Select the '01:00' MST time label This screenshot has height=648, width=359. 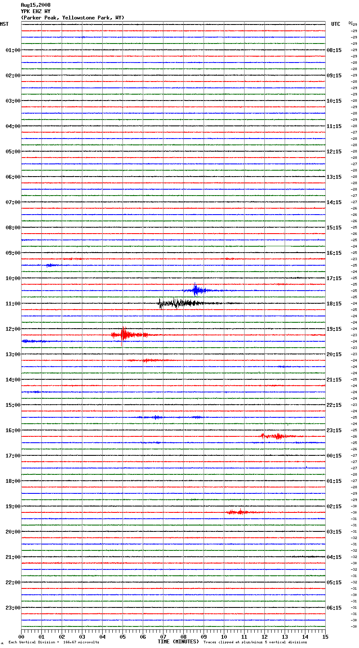tap(13, 50)
